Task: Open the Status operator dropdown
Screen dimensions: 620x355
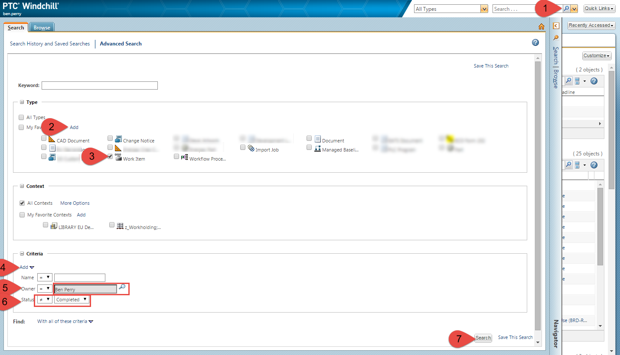Action: tap(45, 300)
